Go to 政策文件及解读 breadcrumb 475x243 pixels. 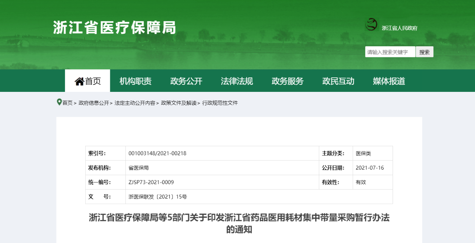(x=178, y=103)
